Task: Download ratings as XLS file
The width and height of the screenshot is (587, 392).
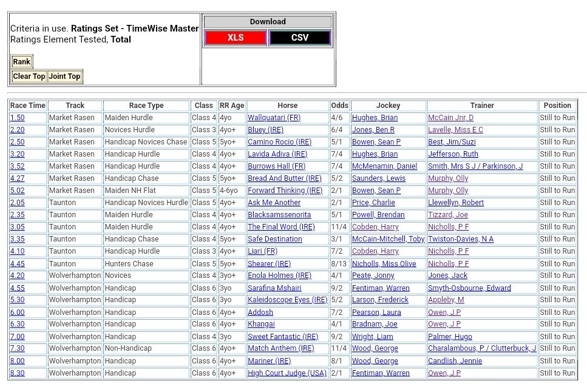Action: click(236, 38)
